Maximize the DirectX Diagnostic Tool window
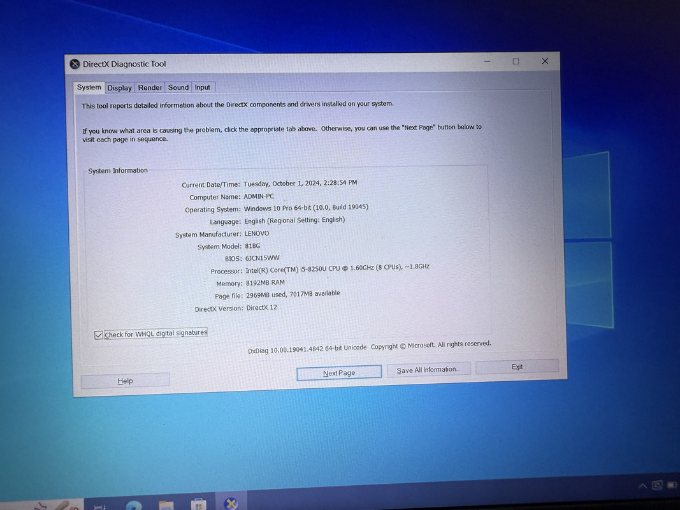680x510 pixels. 516,61
